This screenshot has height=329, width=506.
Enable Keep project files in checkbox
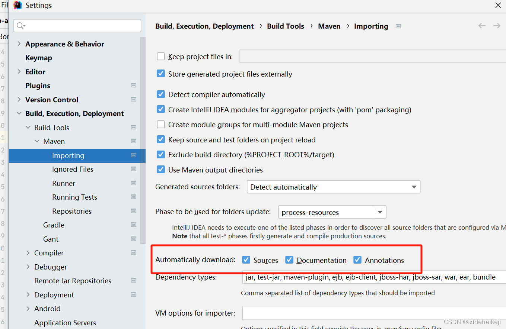point(161,57)
